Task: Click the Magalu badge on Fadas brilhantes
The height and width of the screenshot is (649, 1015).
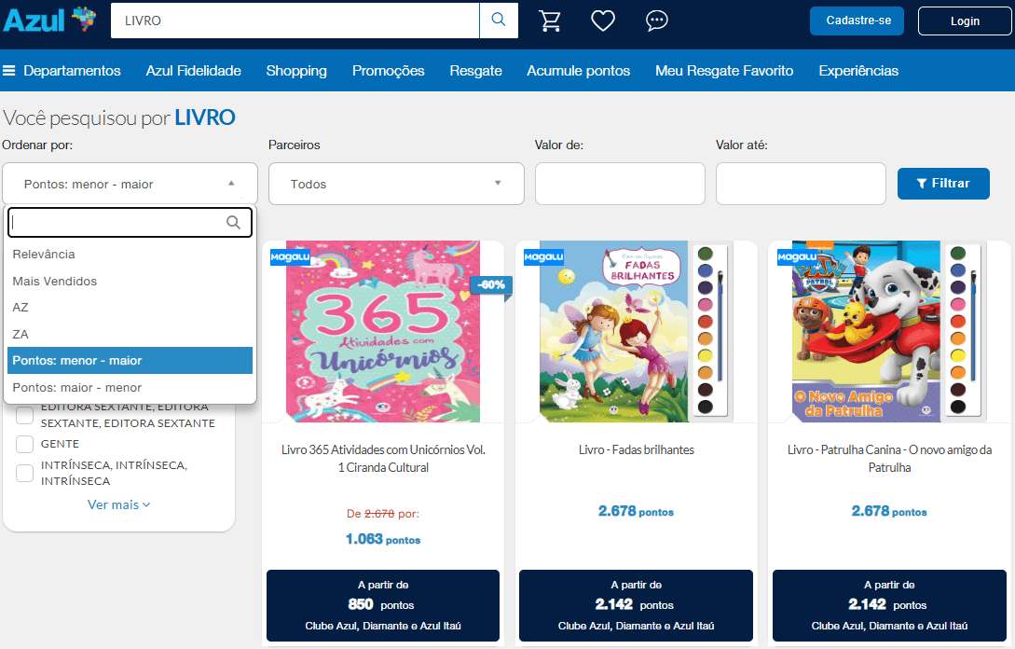Action: 543,257
